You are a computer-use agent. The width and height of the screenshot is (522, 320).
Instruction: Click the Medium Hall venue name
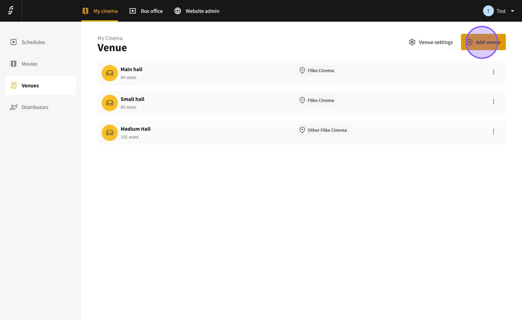point(135,129)
